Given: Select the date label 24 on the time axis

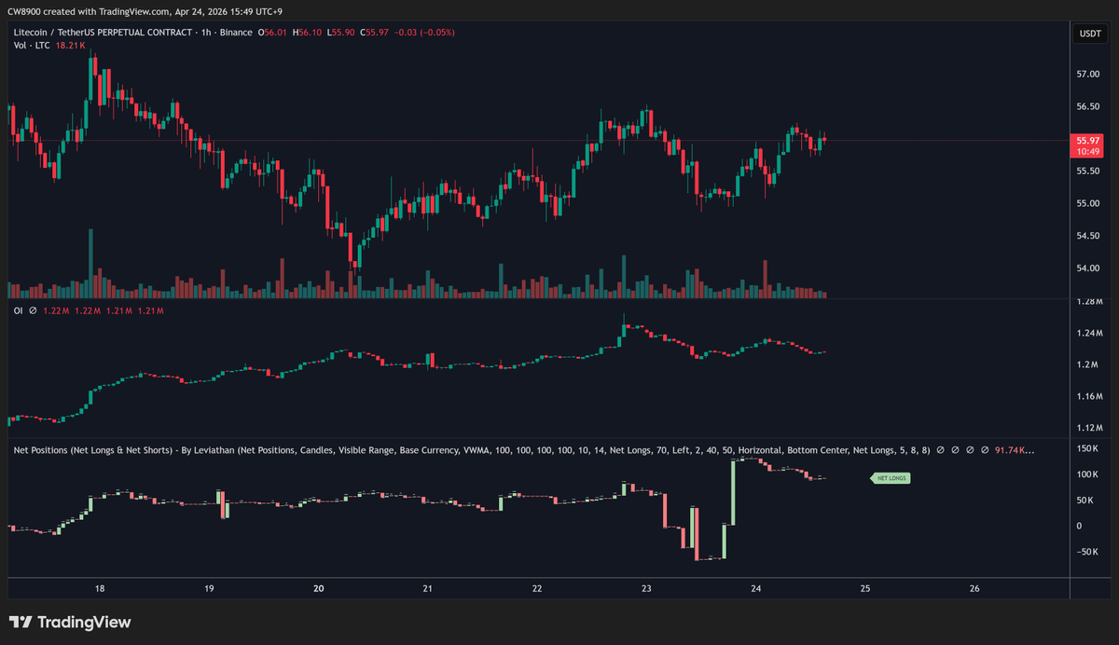Looking at the screenshot, I should click(755, 588).
